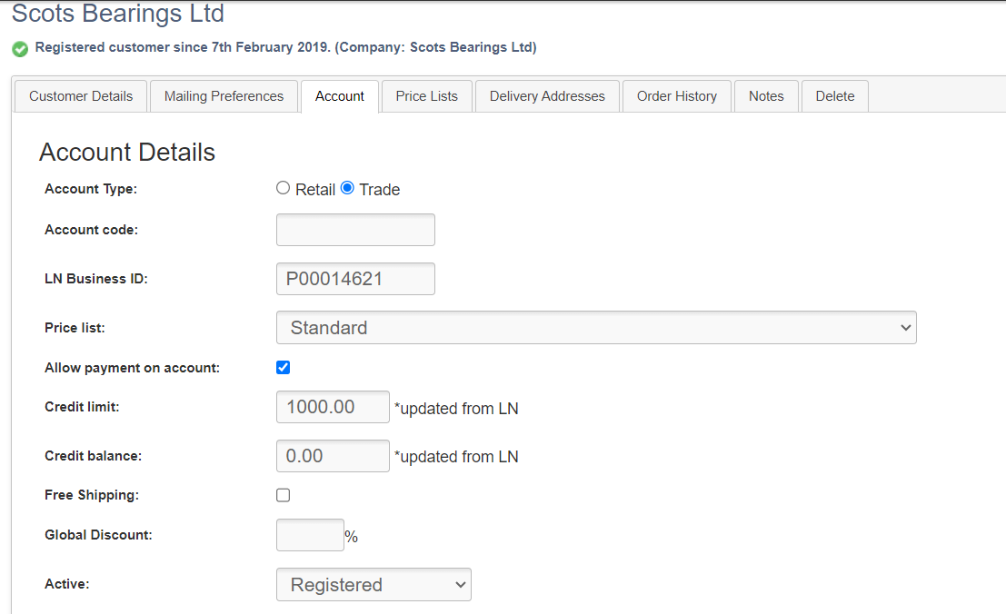The image size is (1006, 614).
Task: Click the Global Discount percentage field
Action: (x=310, y=535)
